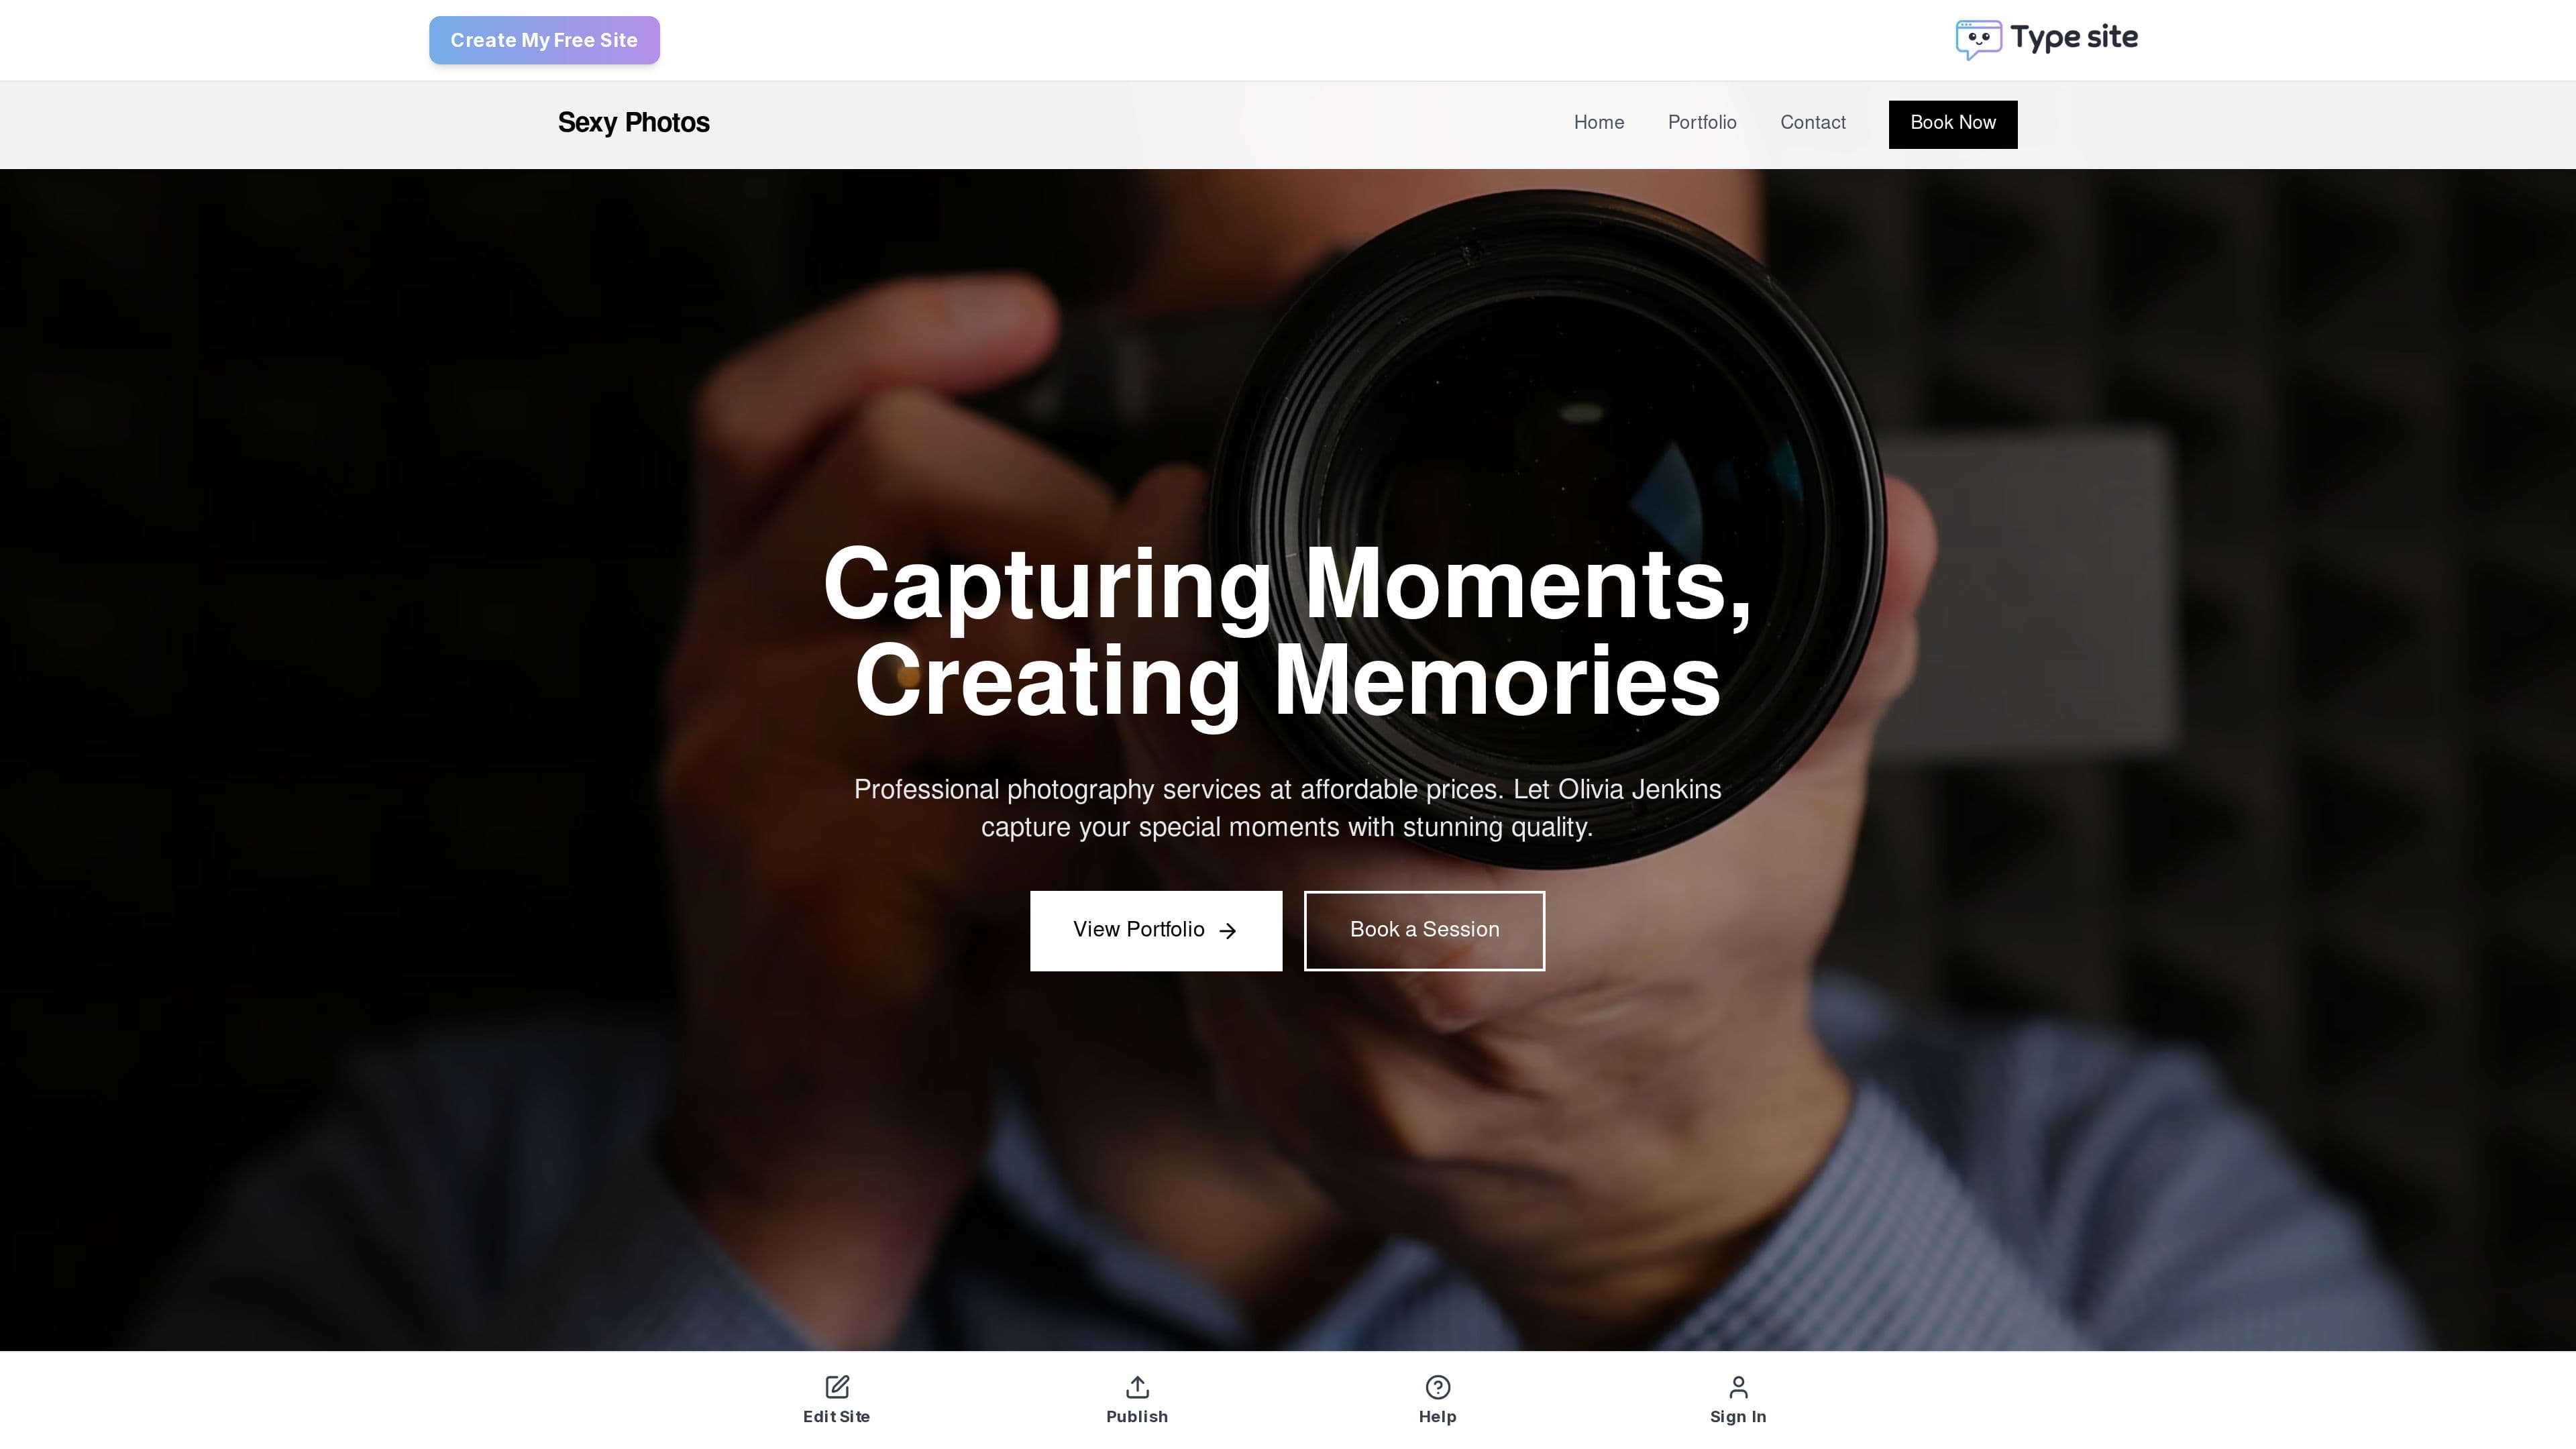Click the Professional photography services subtitle text
Screen dimensions: 2576x1449
pyautogui.click(x=1287, y=808)
